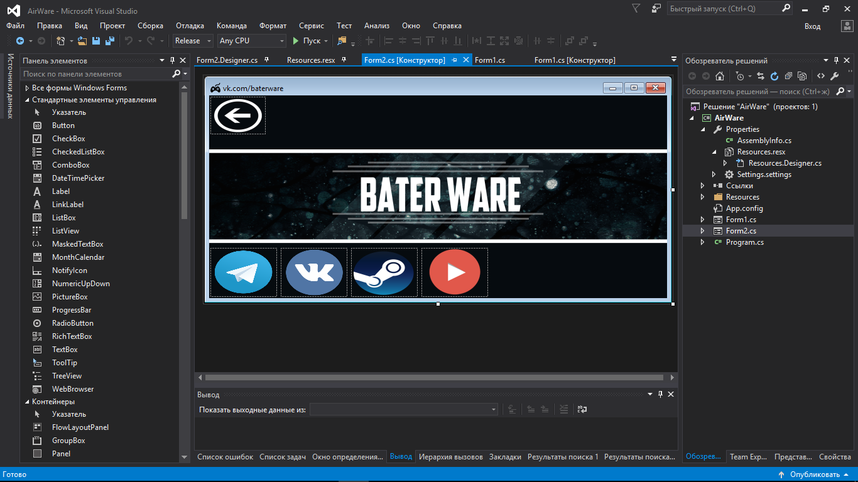
Task: Select LinkLabel control in toolbox
Action: [68, 205]
